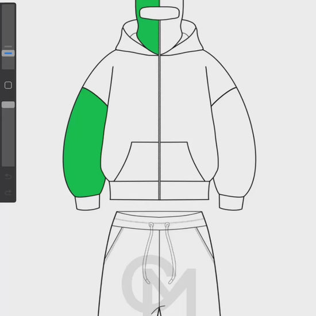This screenshot has height=316, width=316.
Task: Tap the hoodie front kangaroo pocket
Action: coord(159,162)
